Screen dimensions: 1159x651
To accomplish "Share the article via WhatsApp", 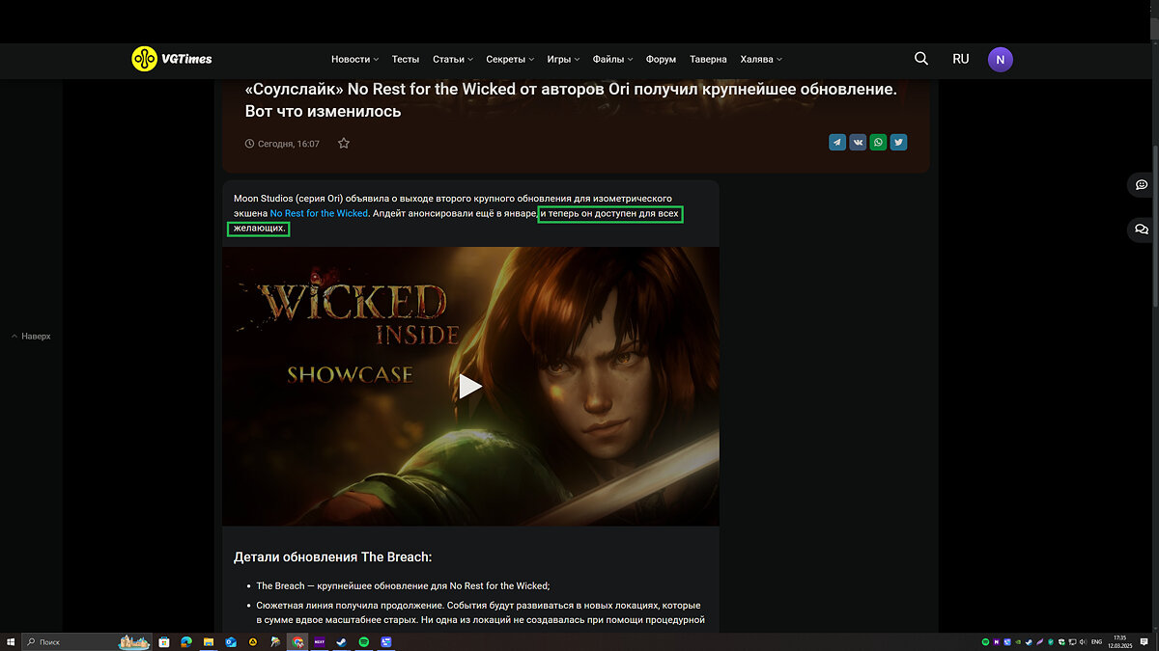I will tap(878, 143).
